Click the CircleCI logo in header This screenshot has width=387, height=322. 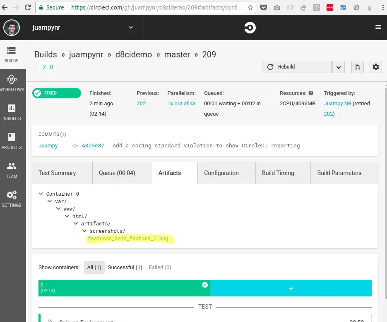point(250,28)
